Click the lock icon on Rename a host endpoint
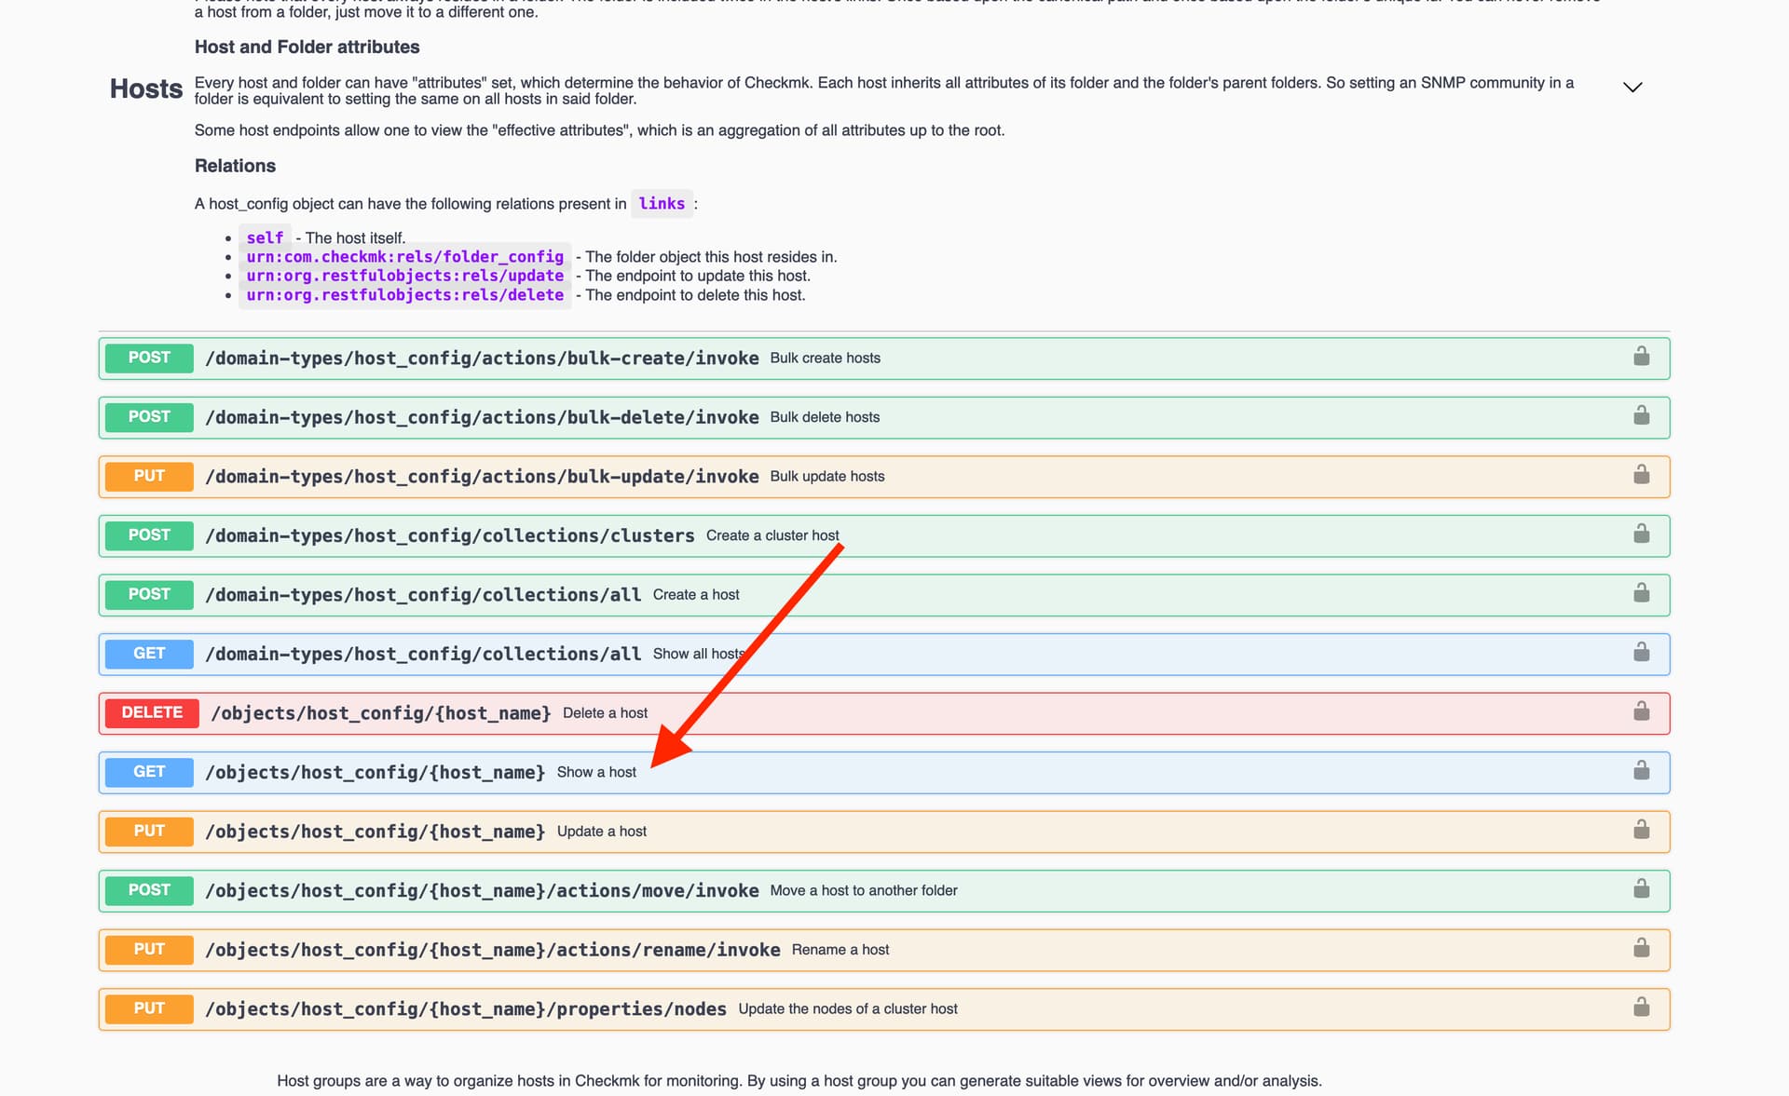1789x1096 pixels. point(1642,949)
